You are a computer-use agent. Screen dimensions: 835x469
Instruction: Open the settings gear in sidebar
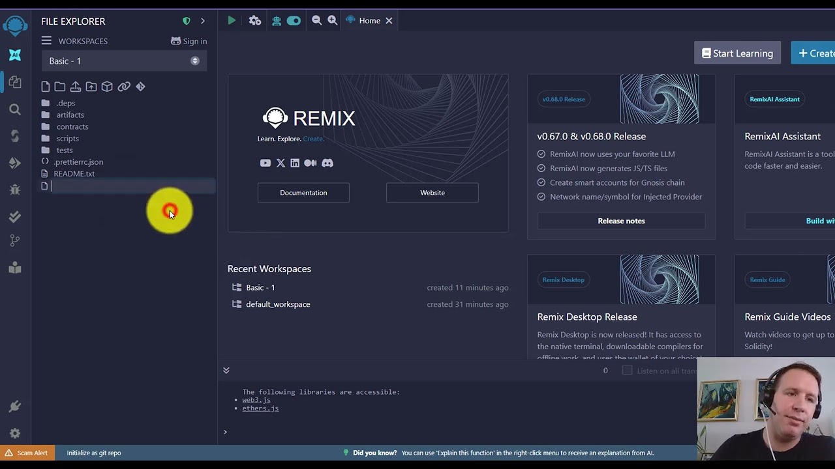[15, 434]
